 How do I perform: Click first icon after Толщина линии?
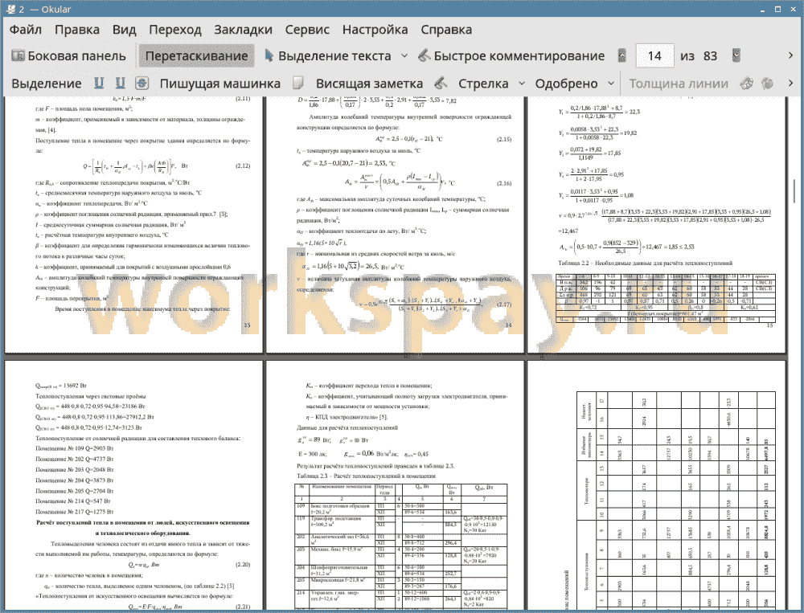(747, 83)
